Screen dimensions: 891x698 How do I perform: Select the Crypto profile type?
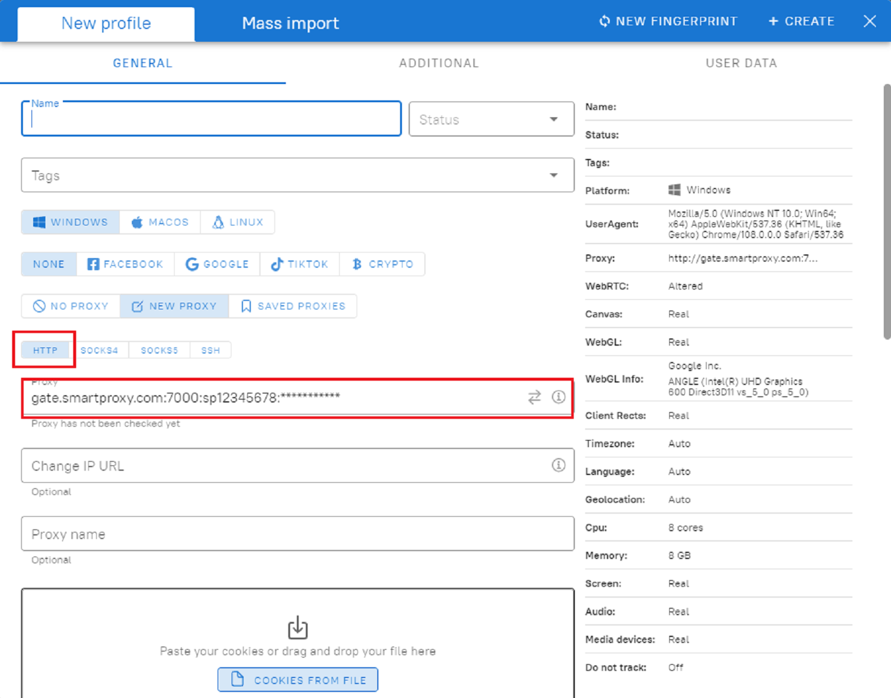pos(382,264)
